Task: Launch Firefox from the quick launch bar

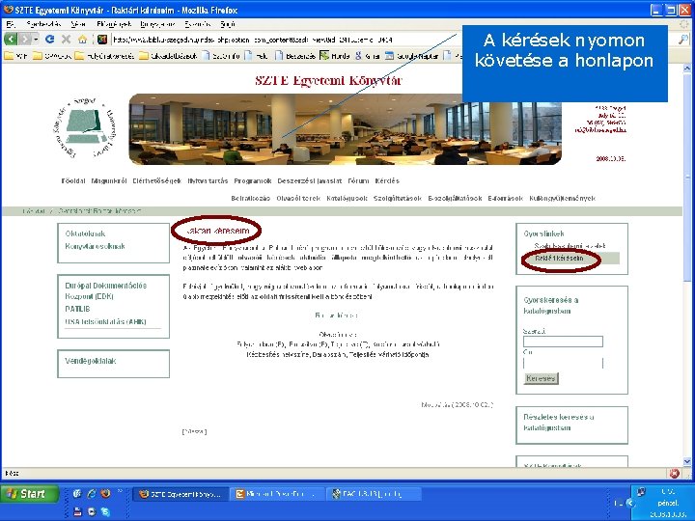Action: click(105, 493)
